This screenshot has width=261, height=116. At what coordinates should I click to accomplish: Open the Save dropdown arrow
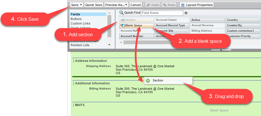pos(81,5)
